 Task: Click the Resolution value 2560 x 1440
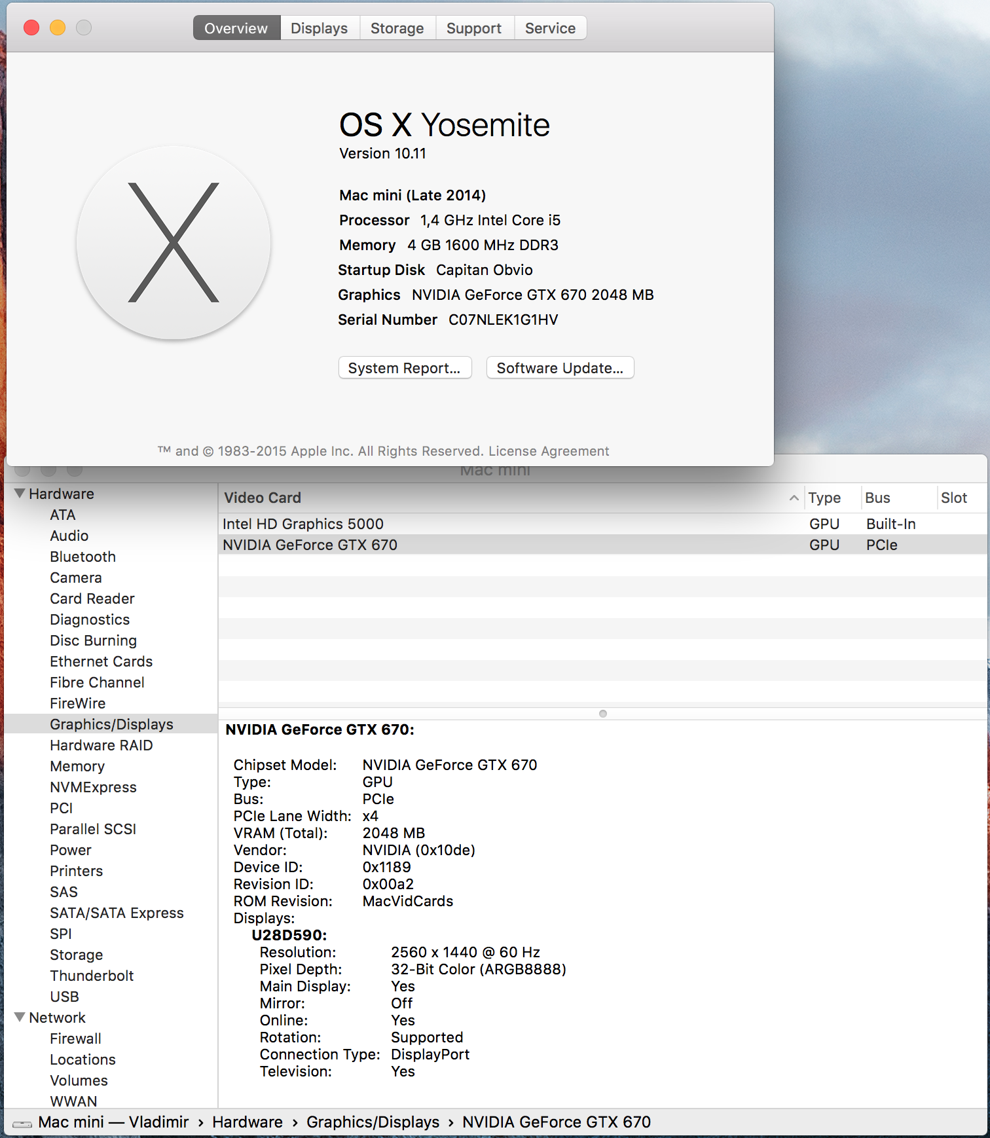(x=466, y=952)
